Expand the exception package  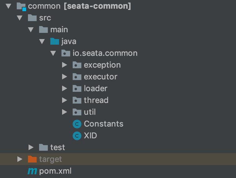(x=65, y=65)
